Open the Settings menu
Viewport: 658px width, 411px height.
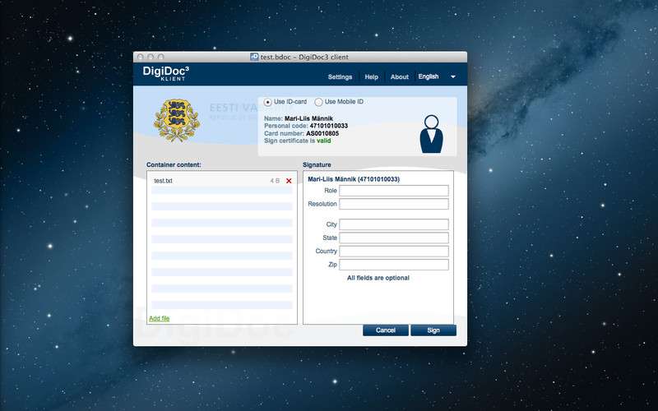pyautogui.click(x=340, y=76)
